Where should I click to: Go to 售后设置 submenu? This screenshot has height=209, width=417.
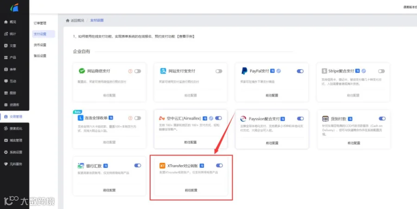click(x=40, y=56)
